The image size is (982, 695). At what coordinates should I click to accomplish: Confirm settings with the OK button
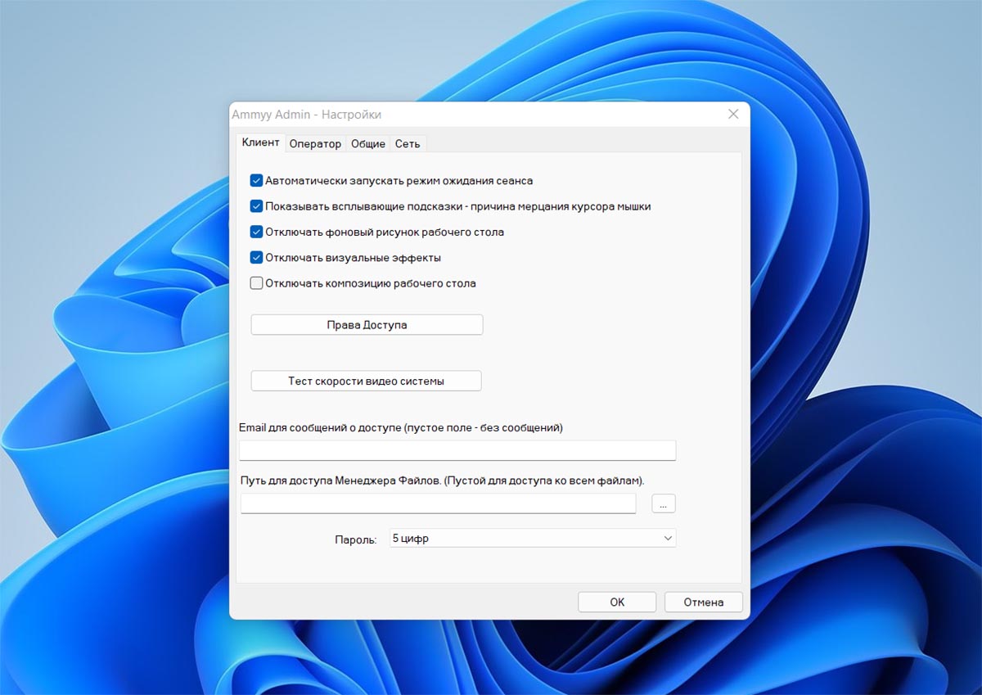[x=617, y=602]
